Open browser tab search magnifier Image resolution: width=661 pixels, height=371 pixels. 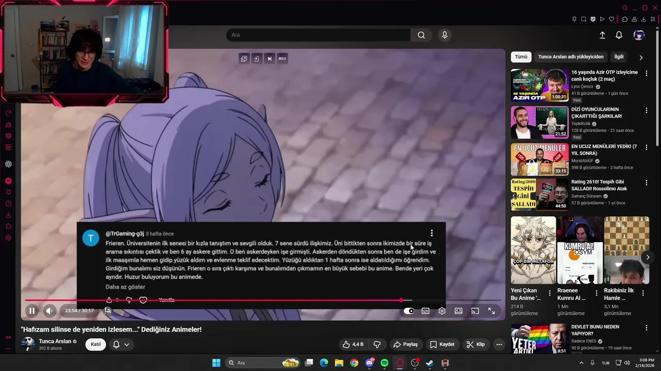coord(625,8)
